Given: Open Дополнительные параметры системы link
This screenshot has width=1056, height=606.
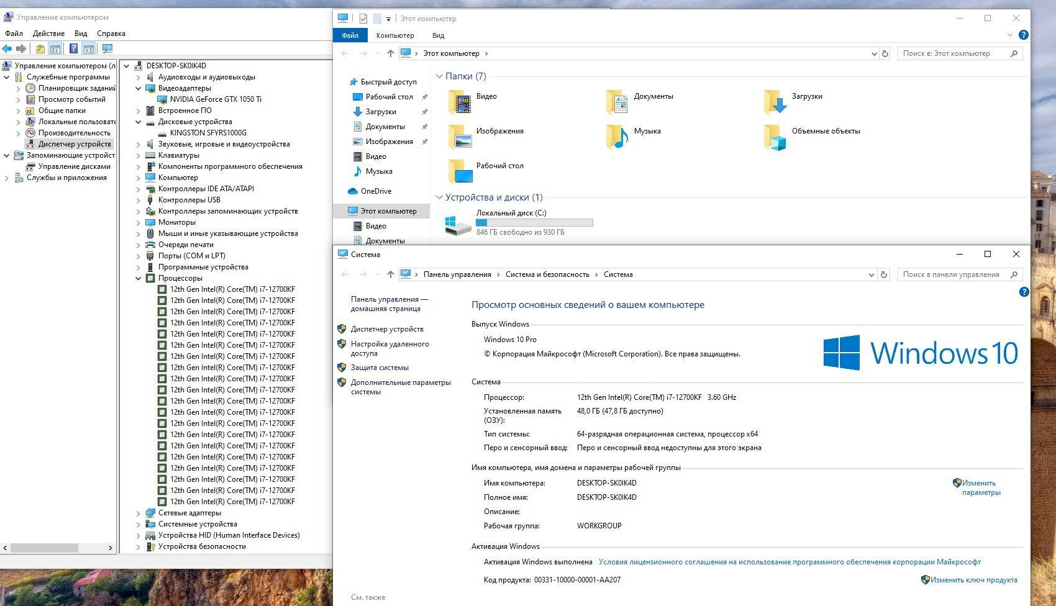Looking at the screenshot, I should tap(401, 387).
